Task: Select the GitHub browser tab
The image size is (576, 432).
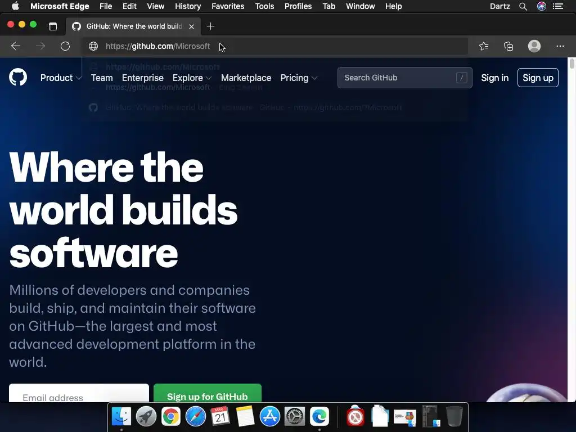Action: (133, 26)
